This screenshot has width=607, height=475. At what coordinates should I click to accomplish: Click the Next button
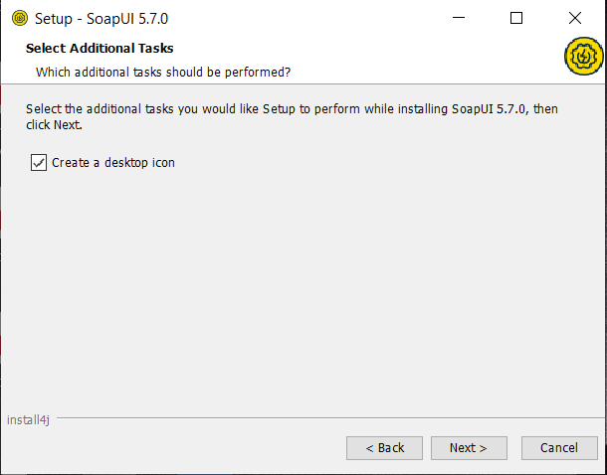click(469, 448)
